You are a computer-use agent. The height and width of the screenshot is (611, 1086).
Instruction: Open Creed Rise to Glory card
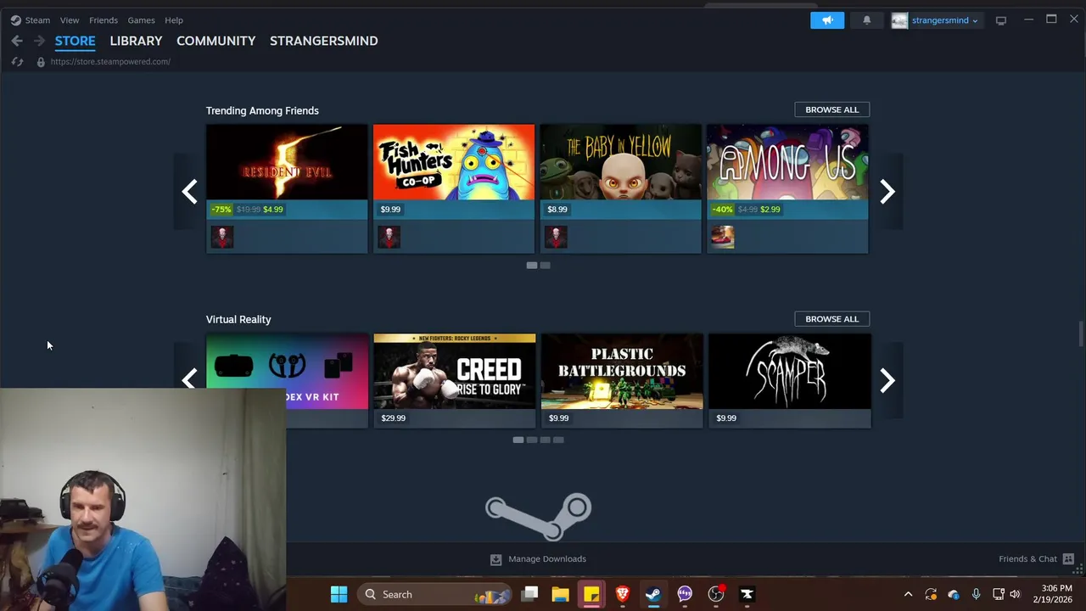pyautogui.click(x=455, y=380)
